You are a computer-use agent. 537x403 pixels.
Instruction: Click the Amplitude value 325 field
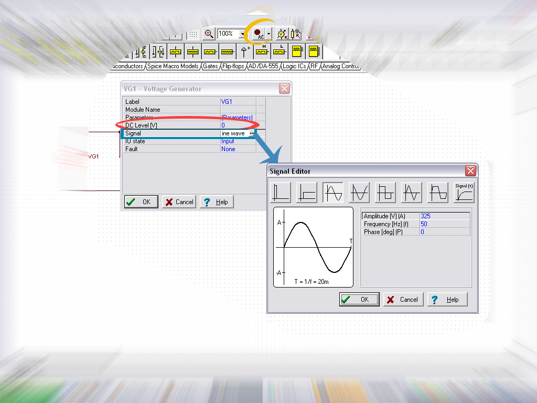[445, 216]
